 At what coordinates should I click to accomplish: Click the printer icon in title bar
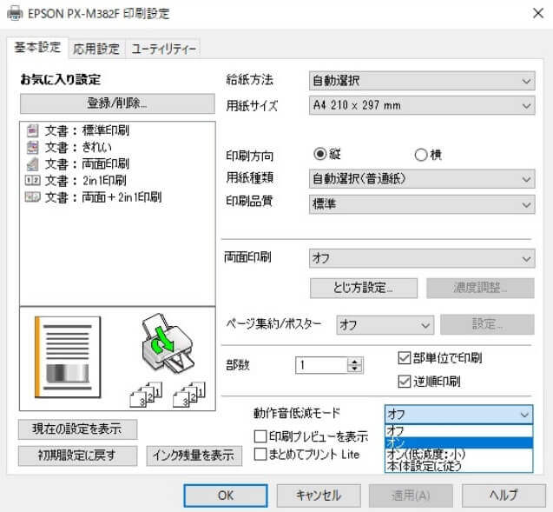15,13
